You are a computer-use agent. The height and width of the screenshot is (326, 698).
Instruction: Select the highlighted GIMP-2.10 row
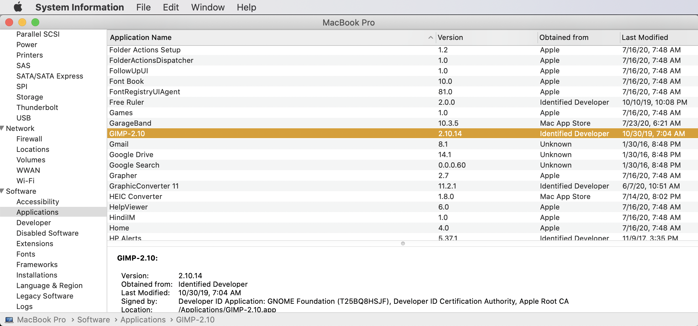tap(403, 134)
